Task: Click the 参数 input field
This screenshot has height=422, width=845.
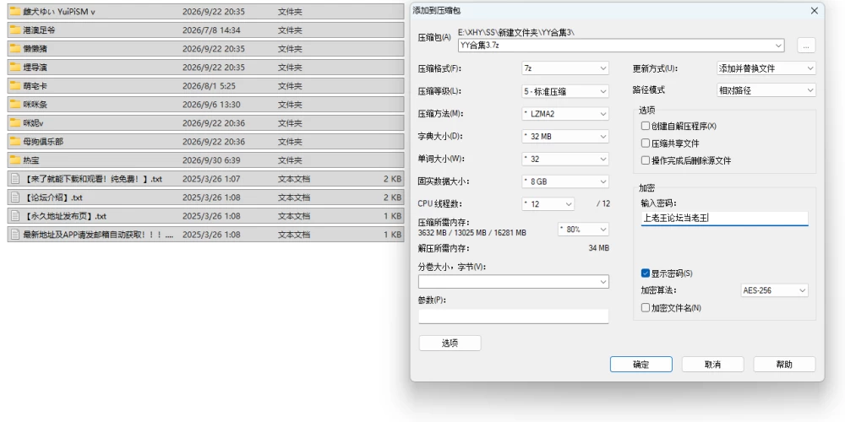Action: tap(514, 316)
